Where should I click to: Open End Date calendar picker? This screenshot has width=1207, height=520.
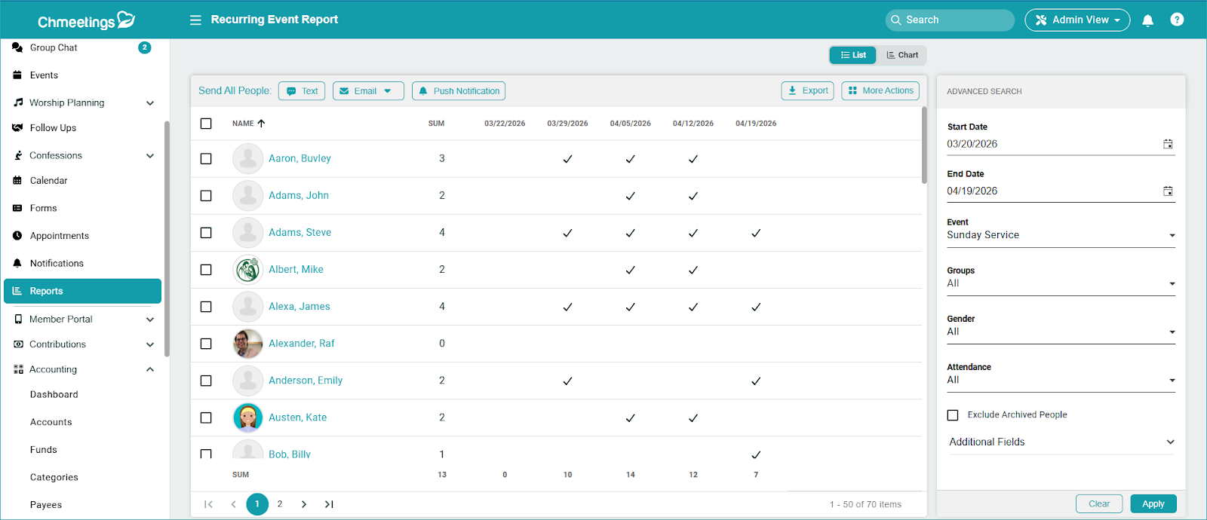(x=1167, y=191)
